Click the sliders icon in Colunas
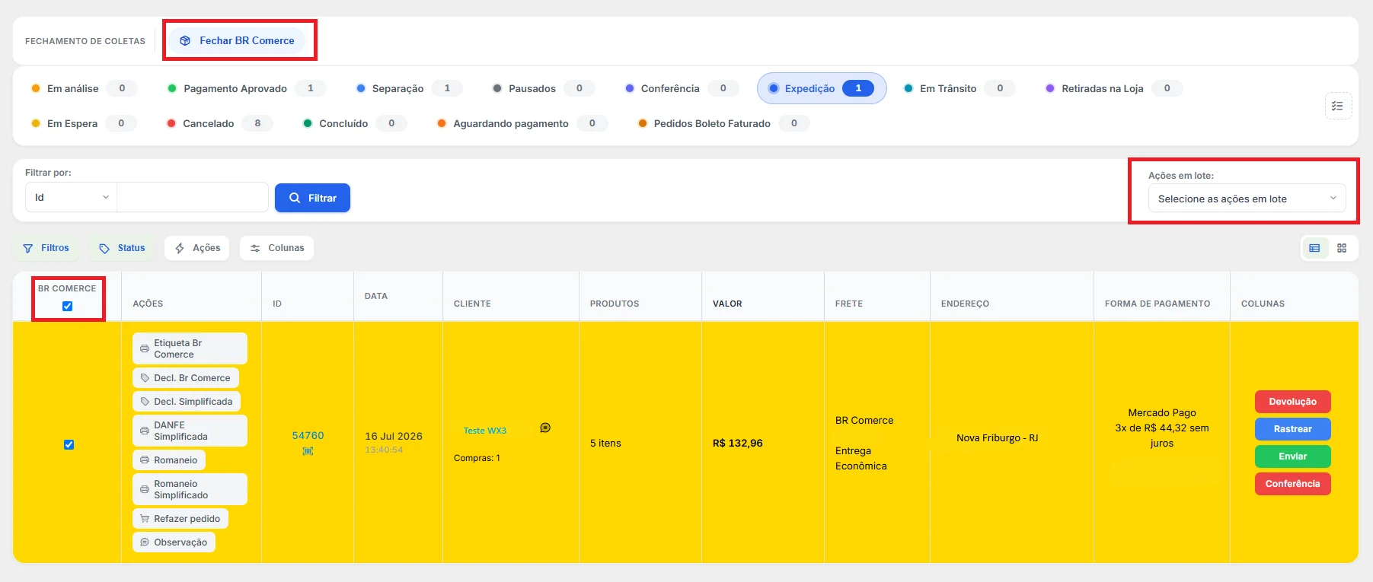 [x=255, y=248]
